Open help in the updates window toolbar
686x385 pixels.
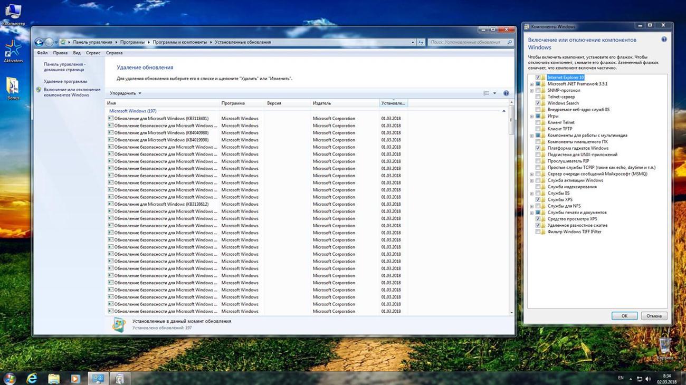tap(506, 93)
